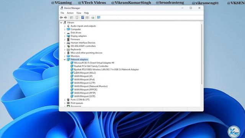Select WAN Miniport (PPTP)

[85, 93]
